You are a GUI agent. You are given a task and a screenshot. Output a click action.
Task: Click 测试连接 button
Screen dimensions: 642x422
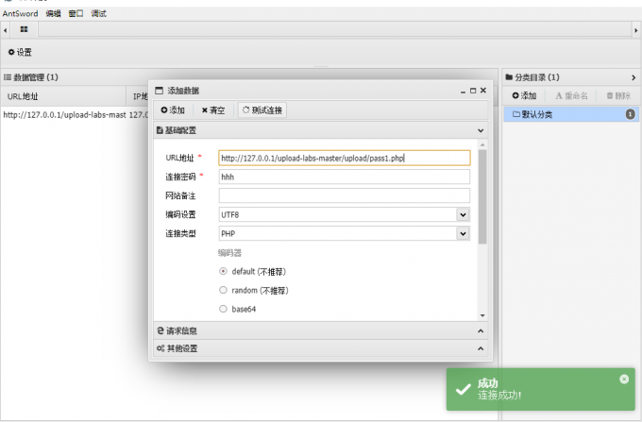262,110
